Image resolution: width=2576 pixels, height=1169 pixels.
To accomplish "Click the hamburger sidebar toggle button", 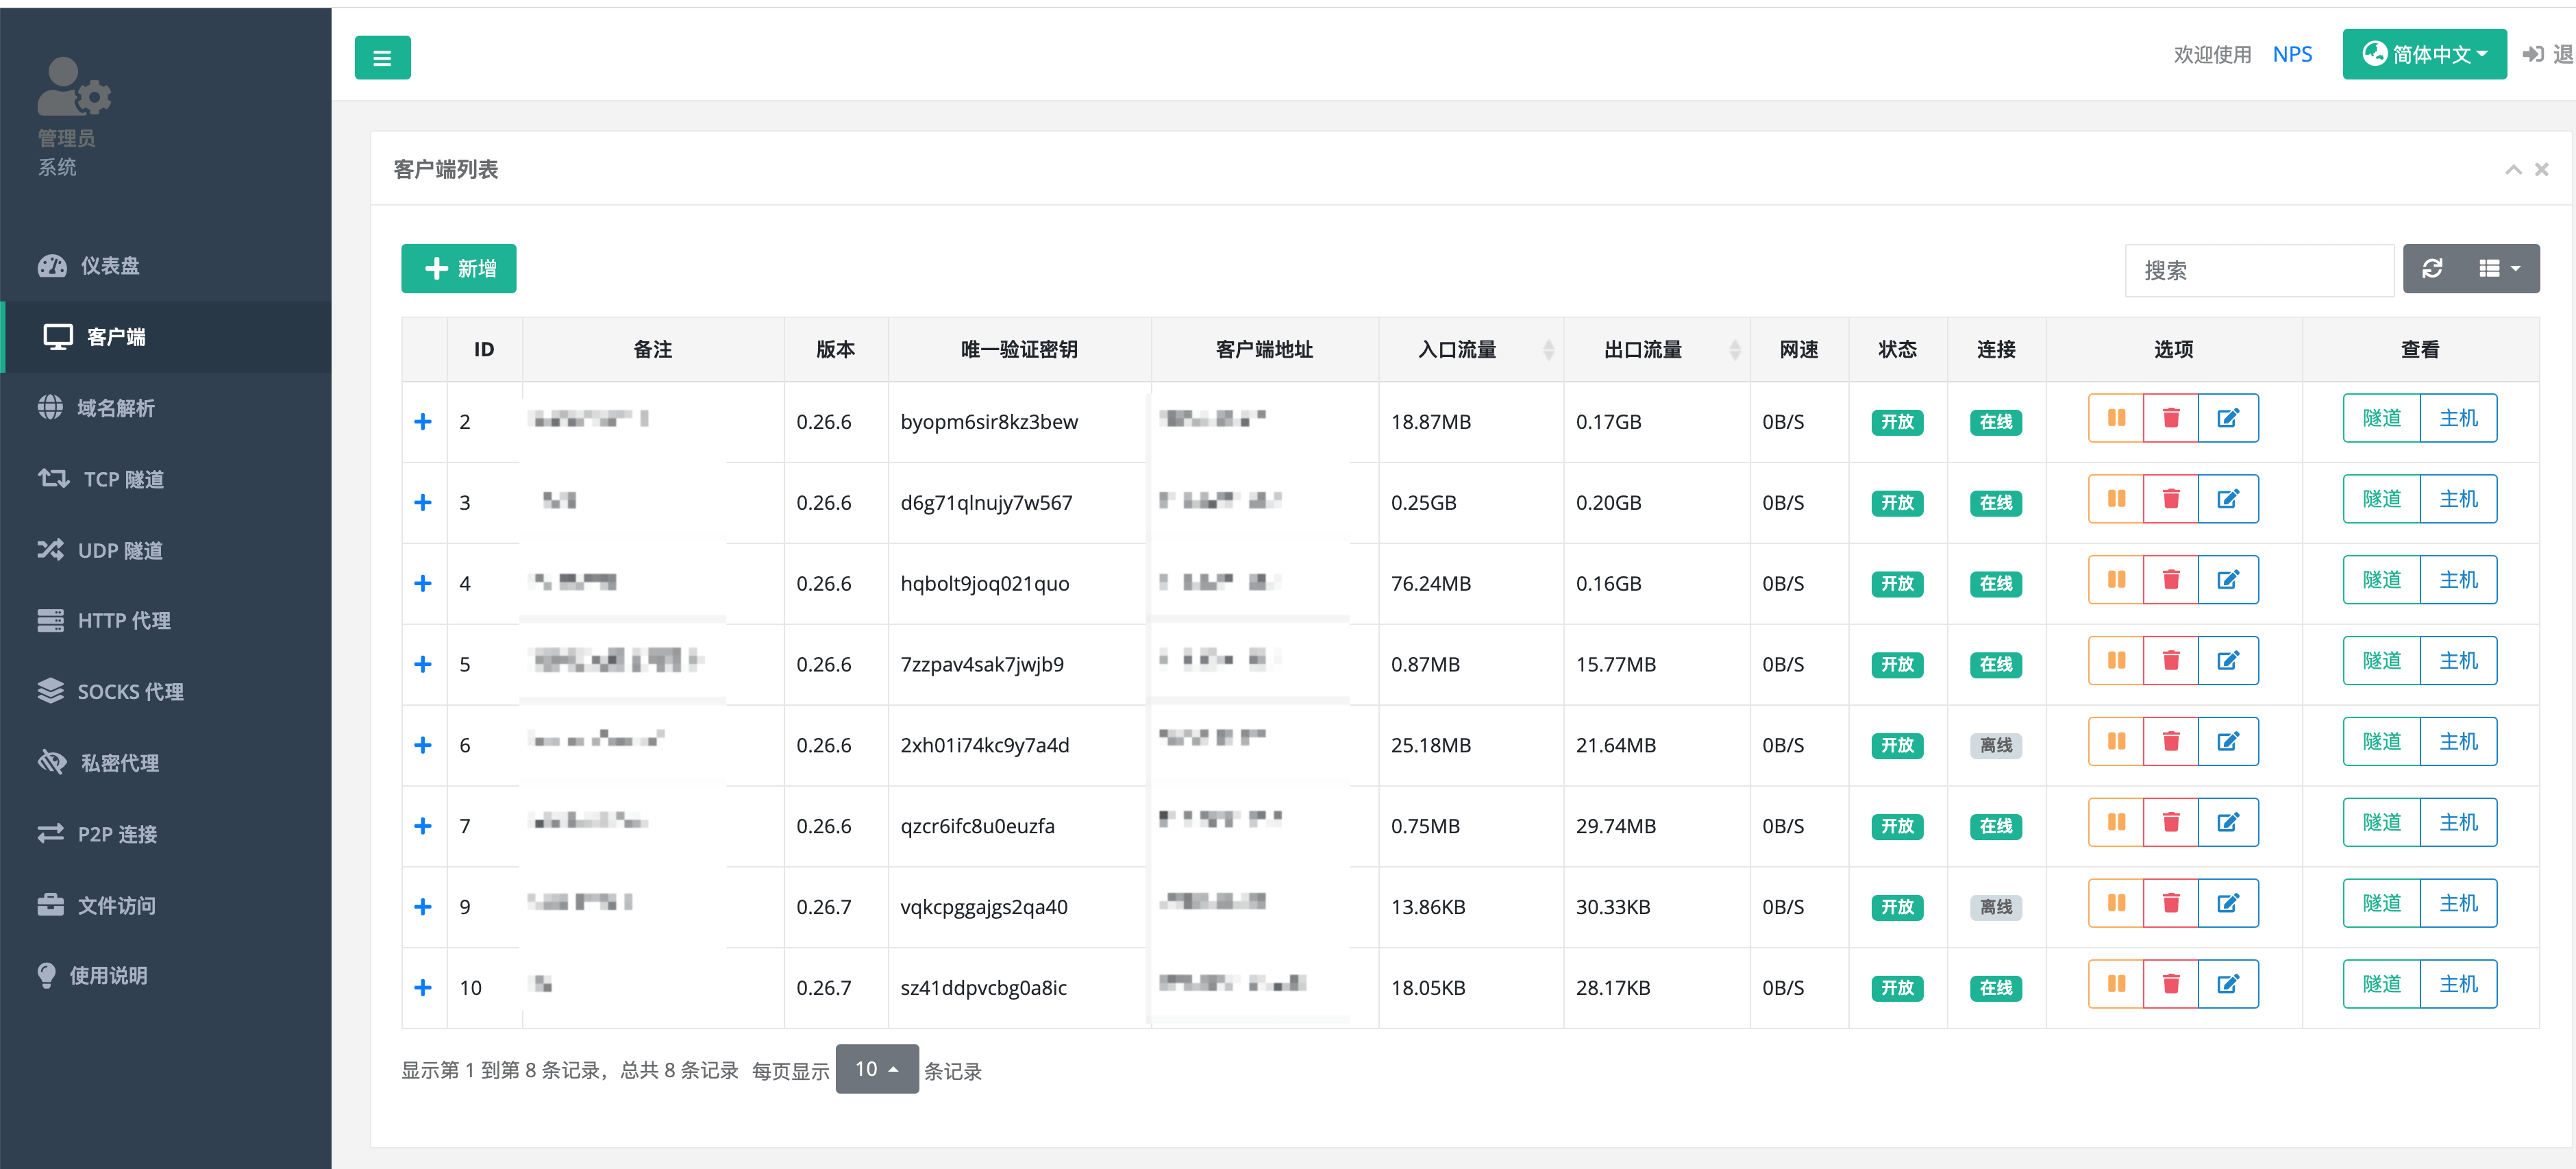I will (x=382, y=58).
